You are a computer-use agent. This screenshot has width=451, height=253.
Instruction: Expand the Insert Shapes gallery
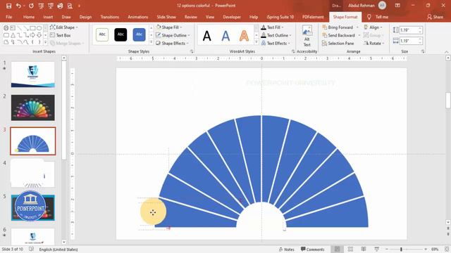[45, 42]
